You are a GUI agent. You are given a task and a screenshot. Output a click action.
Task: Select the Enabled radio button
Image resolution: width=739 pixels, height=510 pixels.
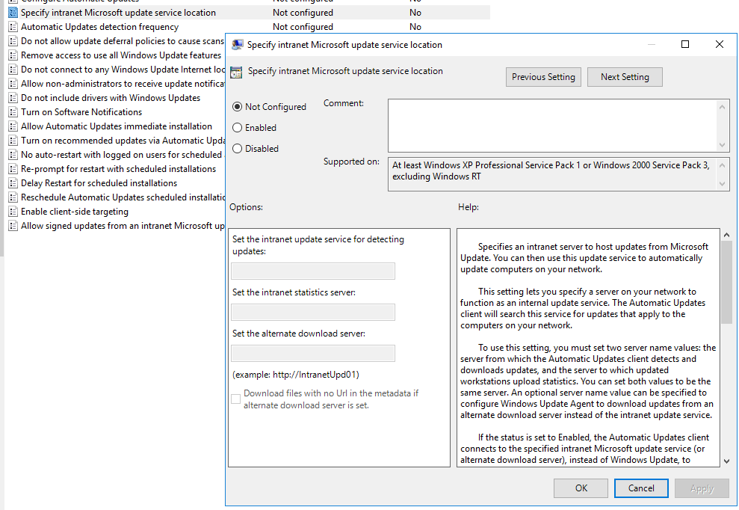(237, 128)
